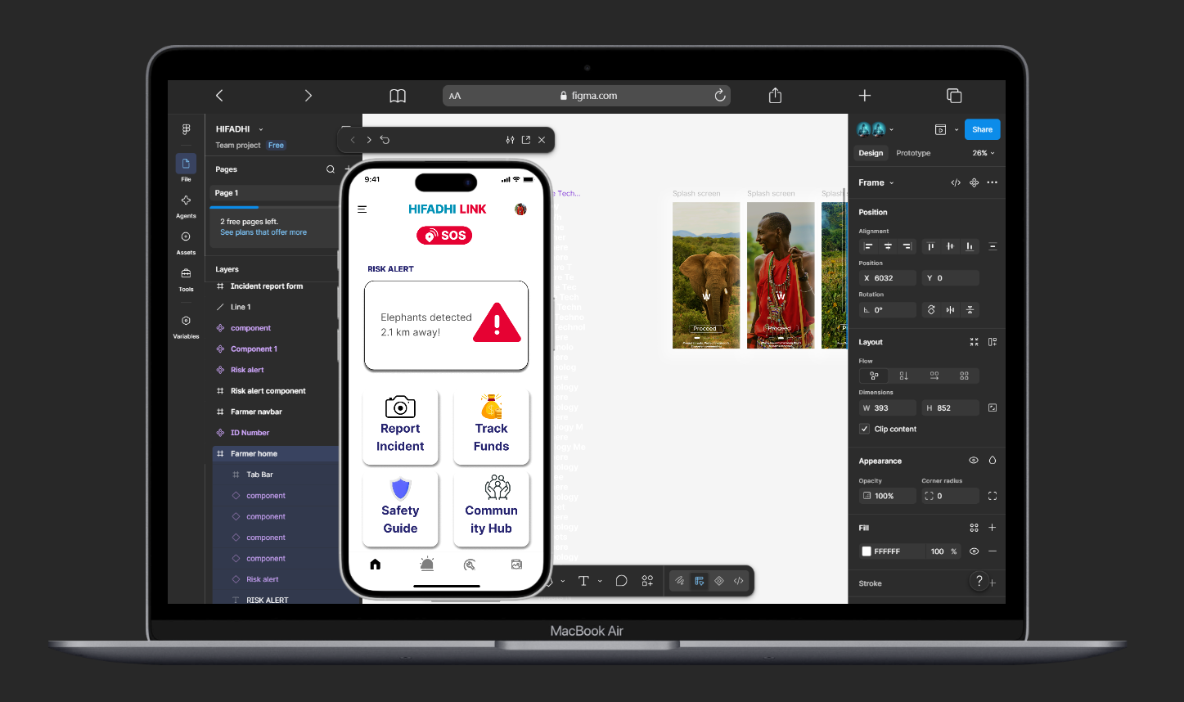Reload the figma.com page
The width and height of the screenshot is (1184, 702).
(720, 96)
